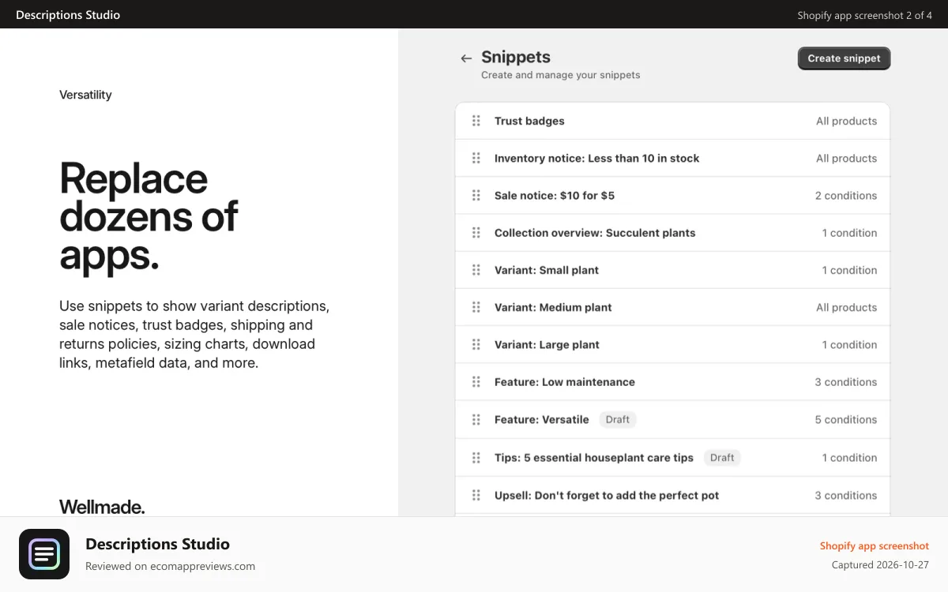Click Descriptions Studio title in top bar

(68, 15)
